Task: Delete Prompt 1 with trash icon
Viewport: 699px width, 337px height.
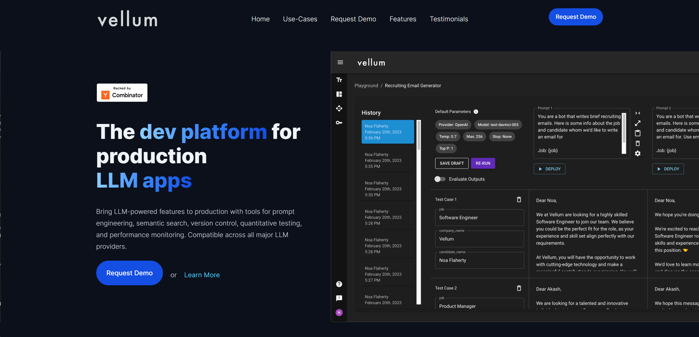Action: click(638, 143)
